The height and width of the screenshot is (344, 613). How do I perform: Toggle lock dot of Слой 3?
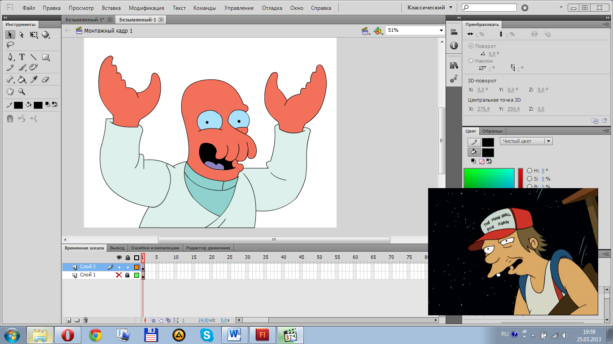(127, 267)
